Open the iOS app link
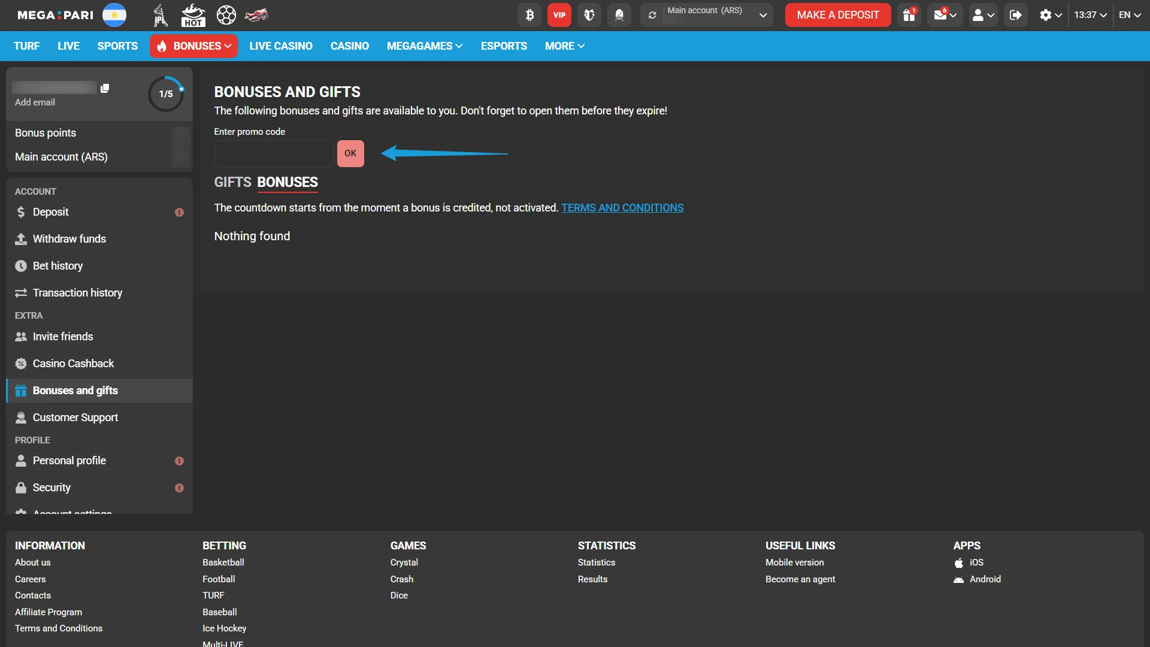This screenshot has width=1150, height=647. pos(969,563)
